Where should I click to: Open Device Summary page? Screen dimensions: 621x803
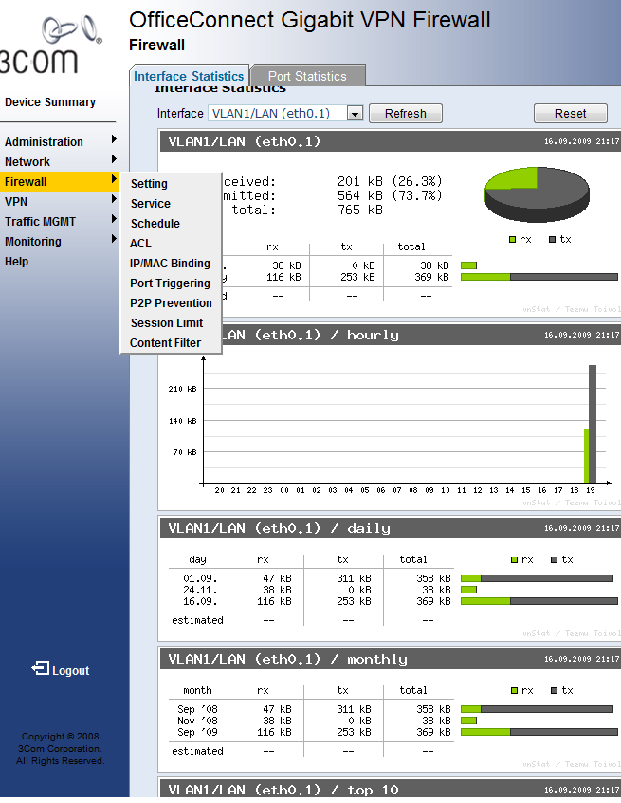point(50,101)
